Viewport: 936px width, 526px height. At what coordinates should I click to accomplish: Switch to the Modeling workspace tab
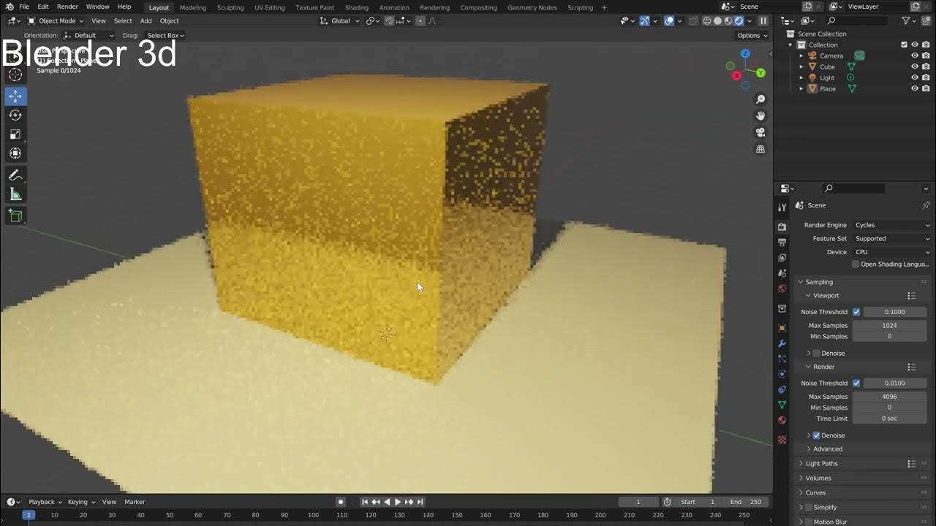pos(193,7)
